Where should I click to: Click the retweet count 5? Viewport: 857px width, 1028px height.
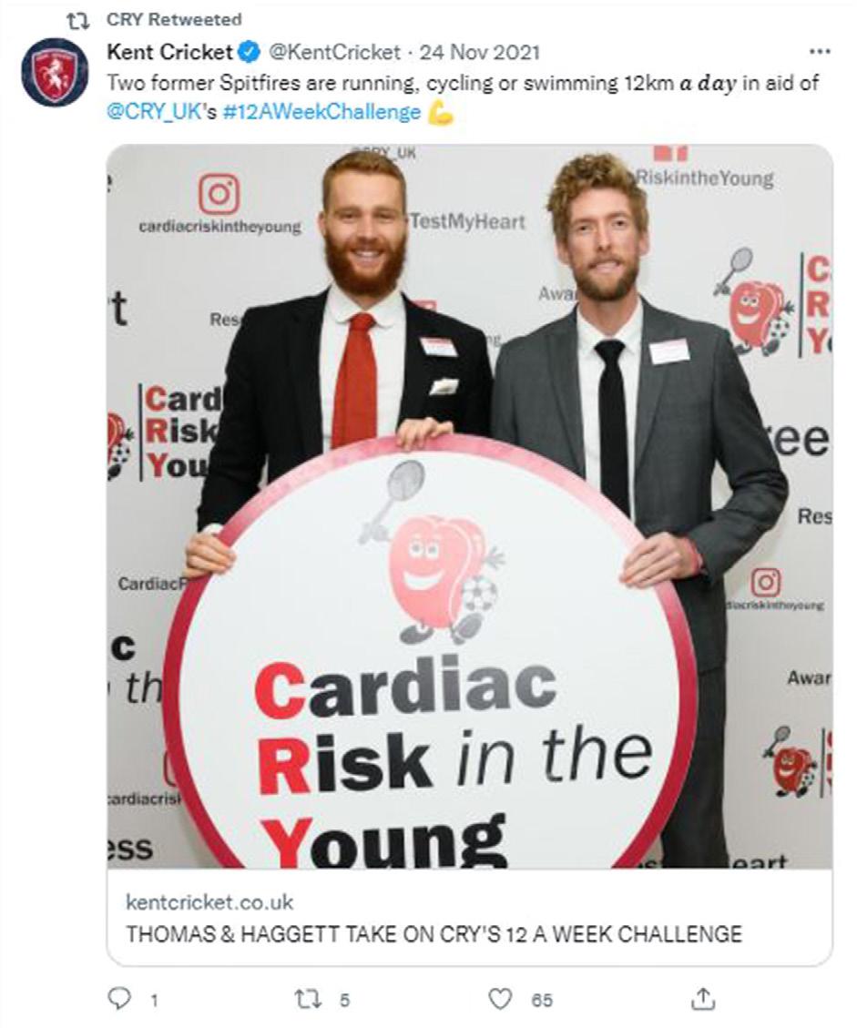click(x=344, y=1001)
